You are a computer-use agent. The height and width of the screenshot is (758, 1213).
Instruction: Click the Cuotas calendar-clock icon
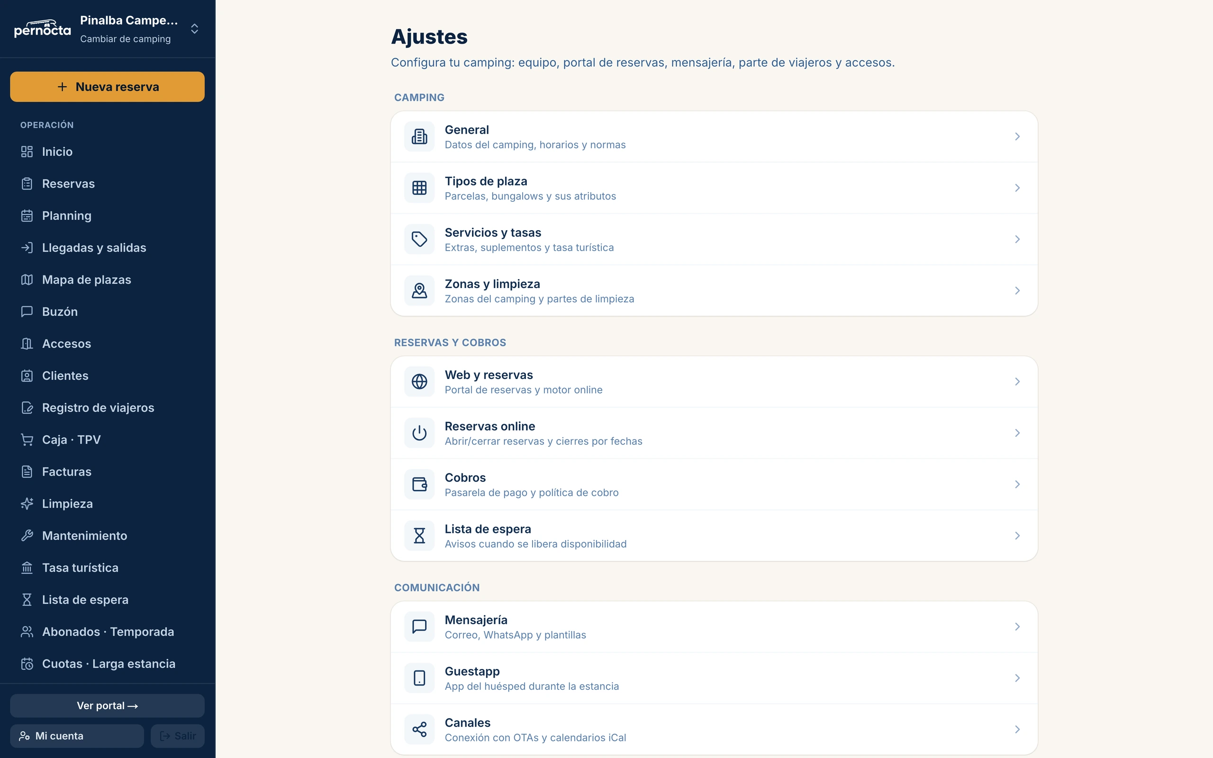pyautogui.click(x=27, y=664)
